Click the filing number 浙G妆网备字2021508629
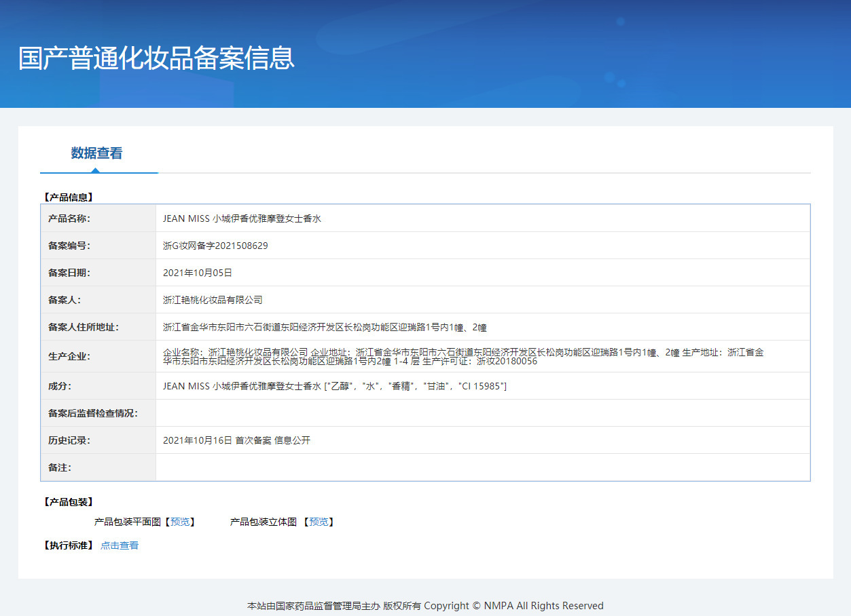851x616 pixels. tap(215, 246)
